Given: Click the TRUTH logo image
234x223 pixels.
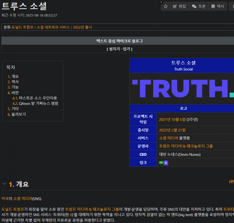Looking at the screenshot, I should [183, 89].
